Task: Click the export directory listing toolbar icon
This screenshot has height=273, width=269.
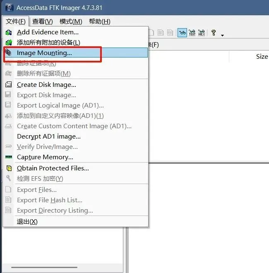Action: click(170, 33)
